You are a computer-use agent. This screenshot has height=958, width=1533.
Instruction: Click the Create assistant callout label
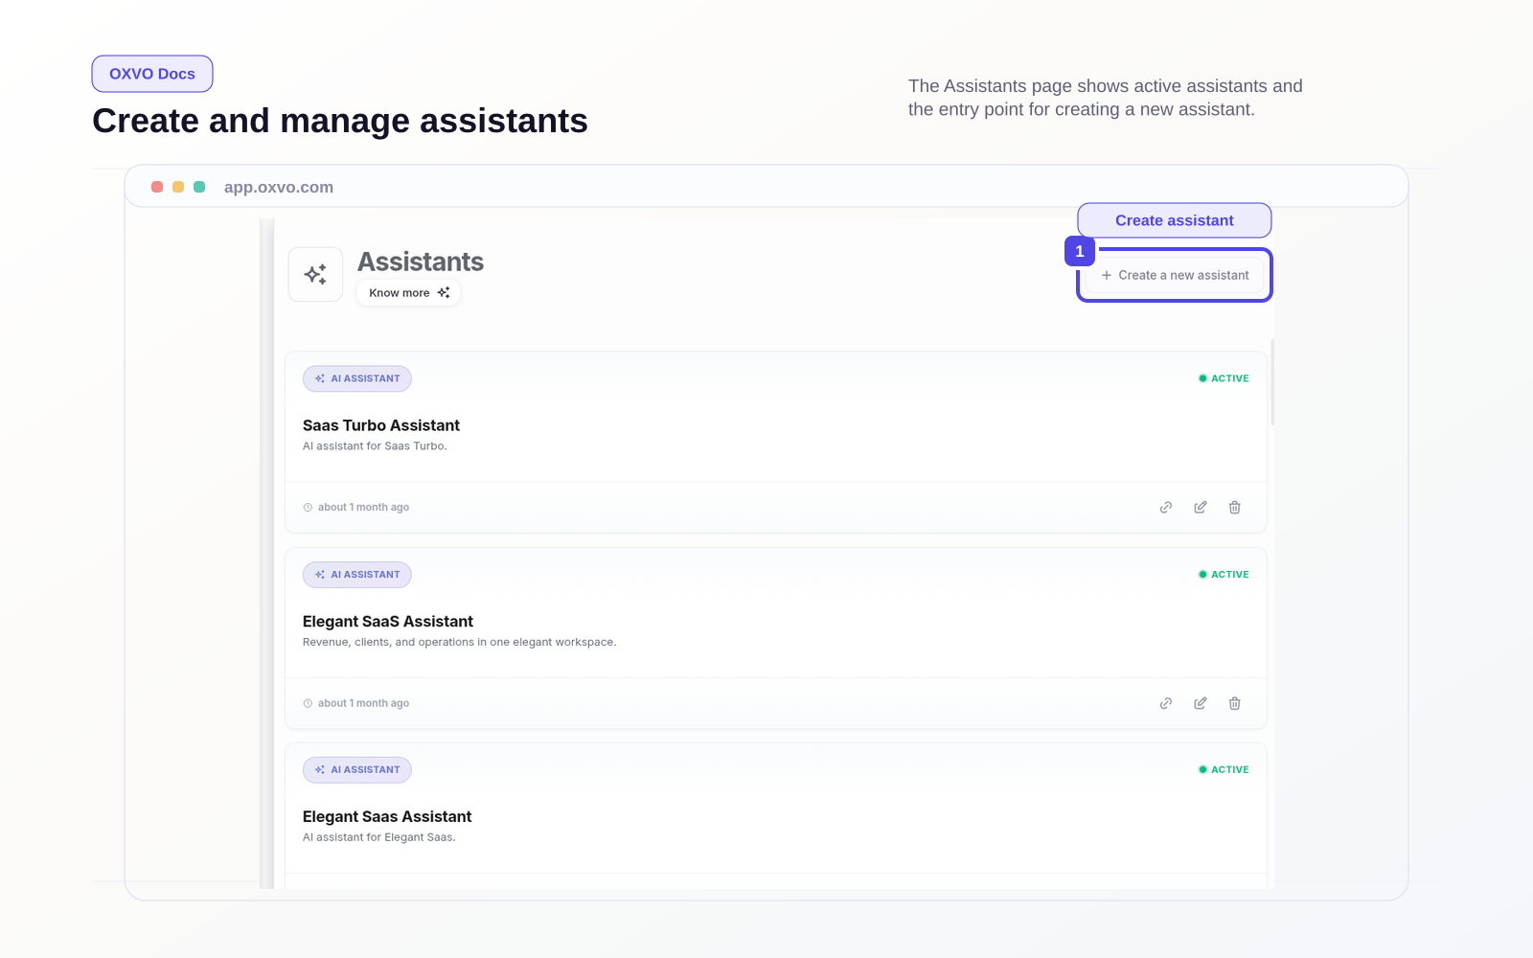click(x=1175, y=220)
